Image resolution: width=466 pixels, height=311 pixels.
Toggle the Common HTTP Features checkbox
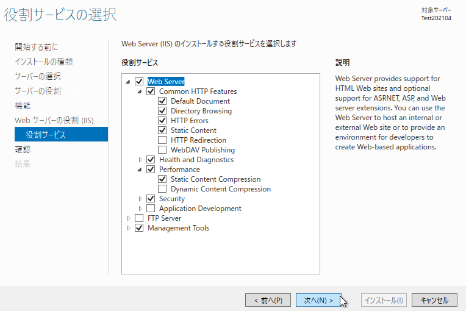point(151,91)
